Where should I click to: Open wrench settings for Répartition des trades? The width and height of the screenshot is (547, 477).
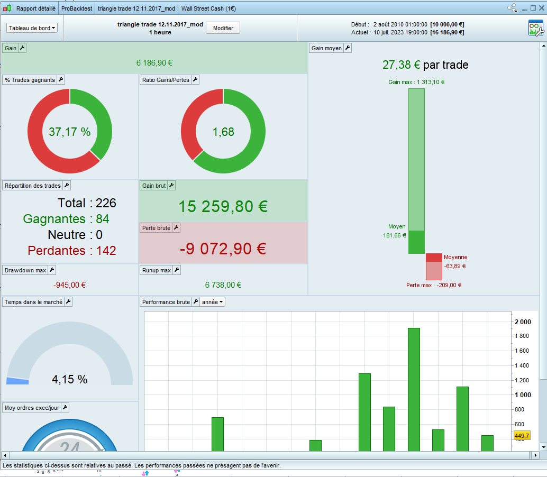(67, 185)
